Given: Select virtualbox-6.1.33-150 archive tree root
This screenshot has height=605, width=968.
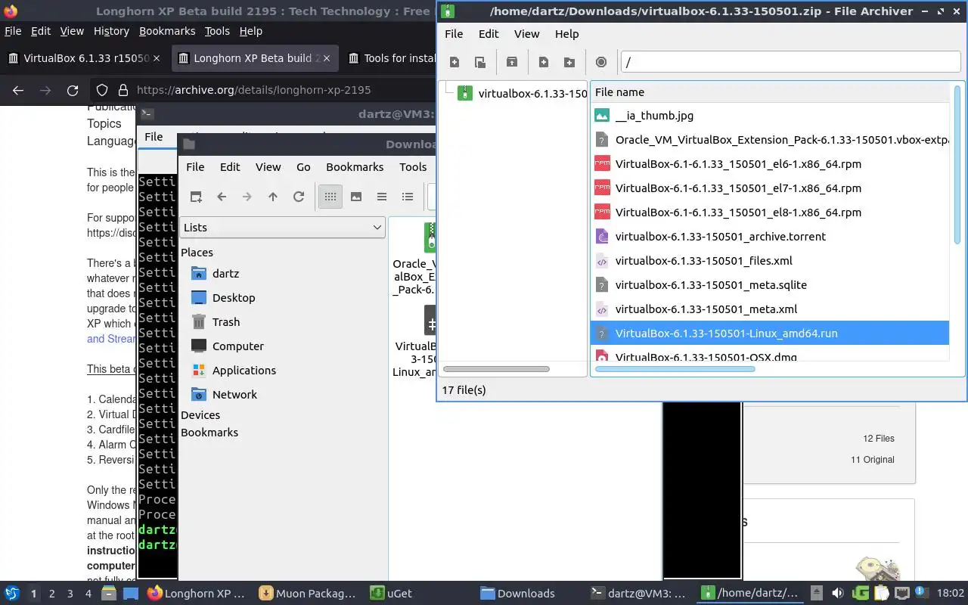Looking at the screenshot, I should coord(522,94).
